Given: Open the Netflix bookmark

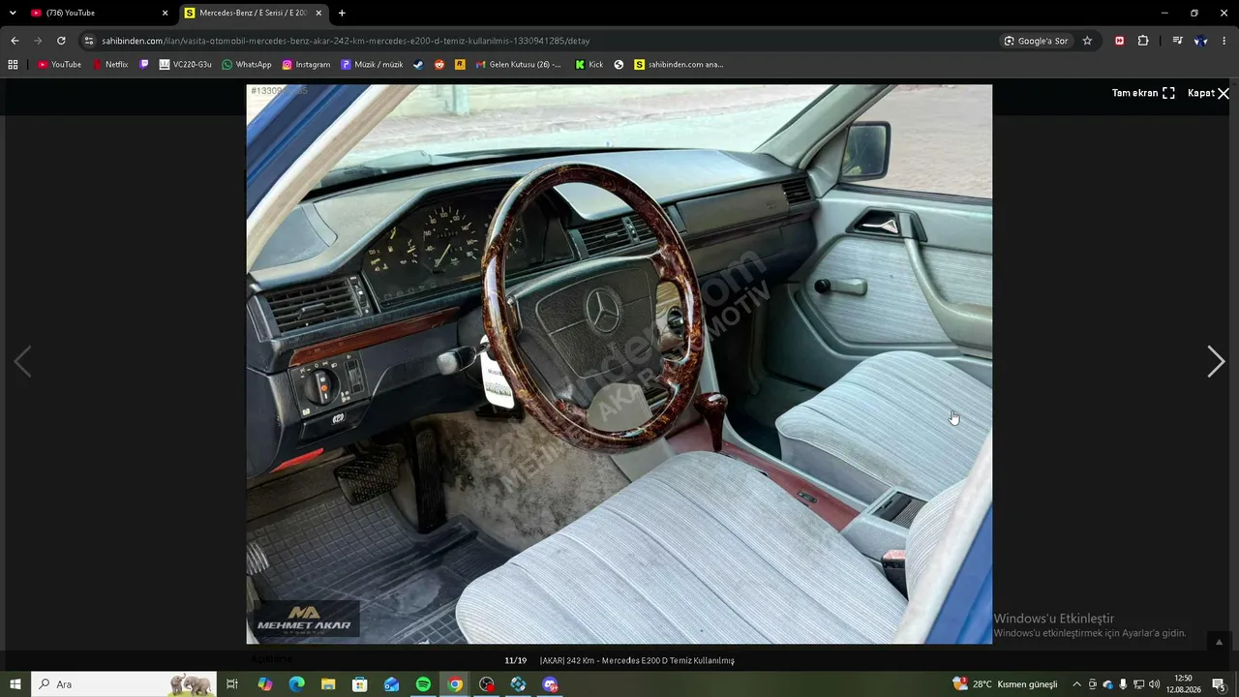Looking at the screenshot, I should click(110, 65).
